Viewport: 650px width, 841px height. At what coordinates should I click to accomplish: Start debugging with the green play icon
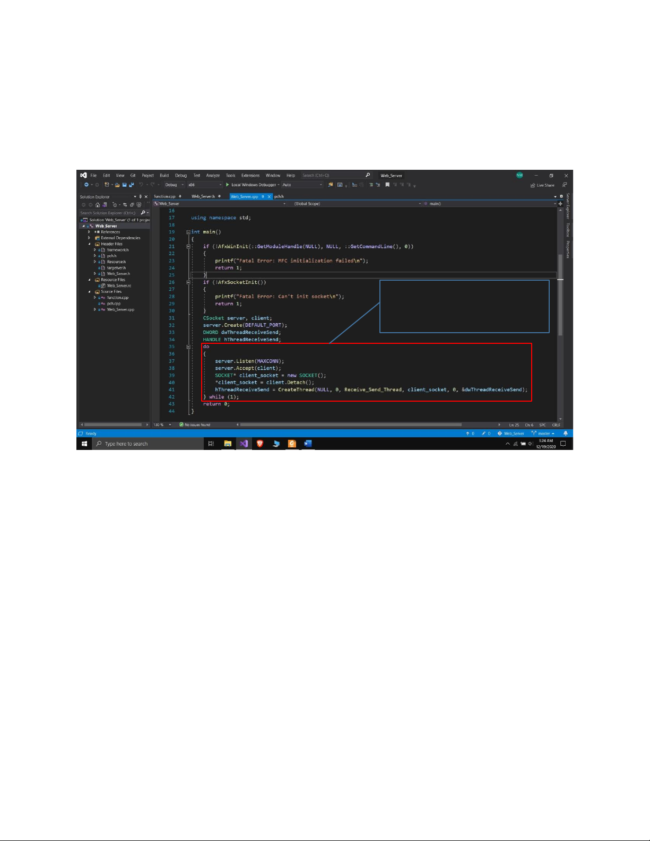228,185
